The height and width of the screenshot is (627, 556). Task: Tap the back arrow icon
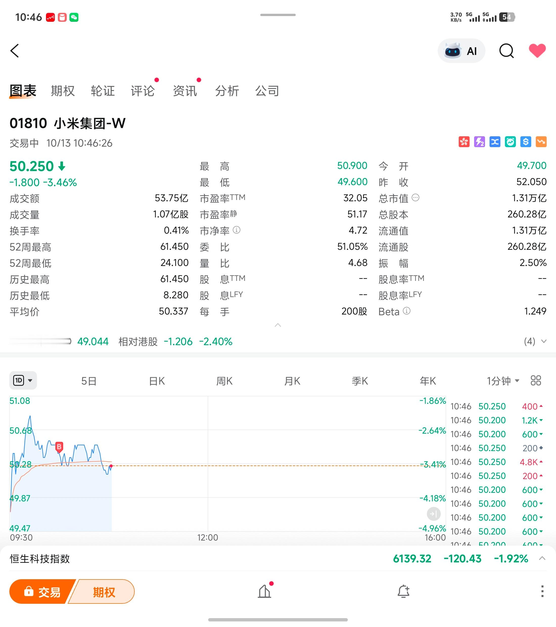(x=14, y=51)
